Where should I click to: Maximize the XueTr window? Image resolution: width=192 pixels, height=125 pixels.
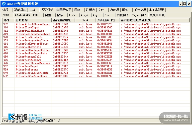[185, 4]
